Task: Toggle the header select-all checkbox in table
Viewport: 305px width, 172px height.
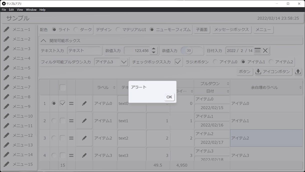Action: click(63, 88)
